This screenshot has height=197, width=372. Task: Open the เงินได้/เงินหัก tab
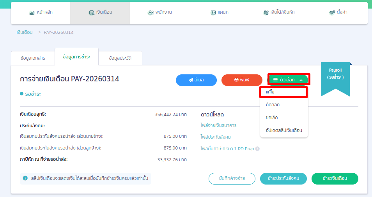(x=279, y=12)
